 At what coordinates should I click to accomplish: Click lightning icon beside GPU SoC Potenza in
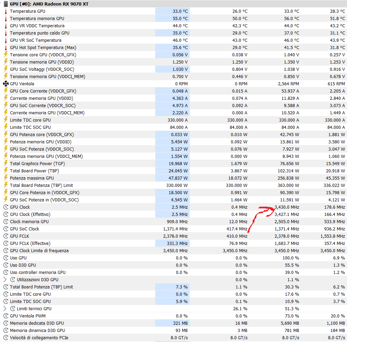click(6, 199)
